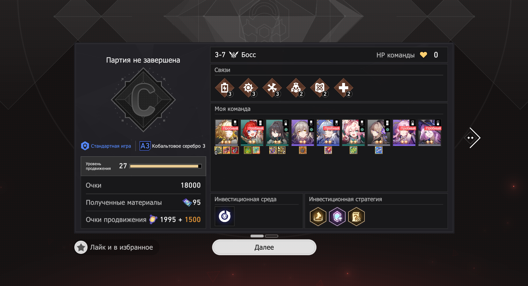Click the gray-haired character portrait
Screen dimensions: 528x286
point(303,132)
